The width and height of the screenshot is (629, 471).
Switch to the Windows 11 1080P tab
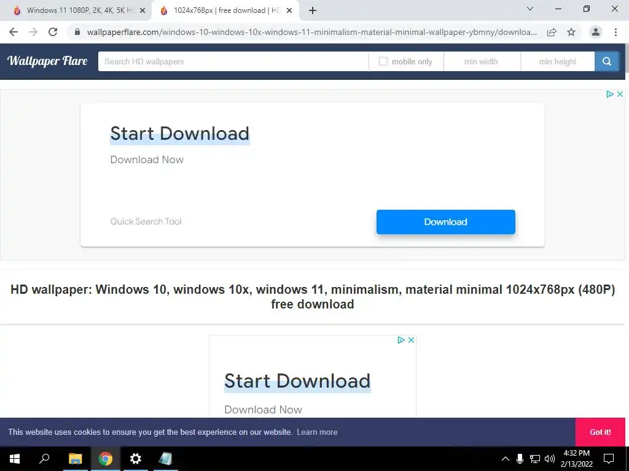pos(76,10)
